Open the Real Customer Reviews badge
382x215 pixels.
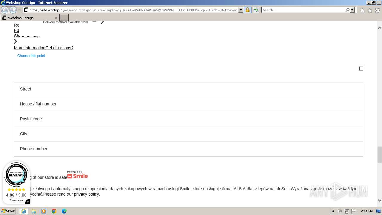16,175
